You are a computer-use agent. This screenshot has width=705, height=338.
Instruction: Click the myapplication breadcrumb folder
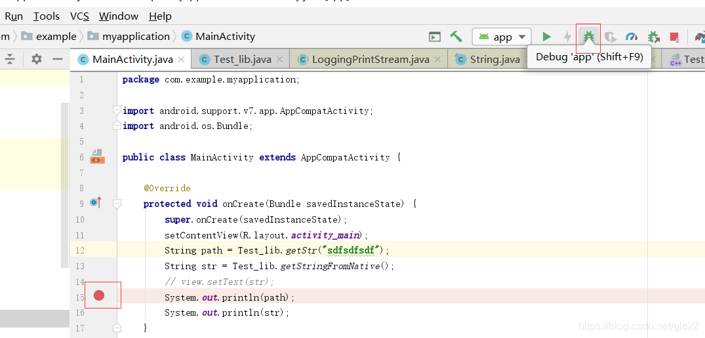point(129,37)
